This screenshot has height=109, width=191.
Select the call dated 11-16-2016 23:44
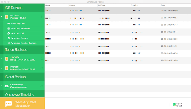tap(118, 32)
